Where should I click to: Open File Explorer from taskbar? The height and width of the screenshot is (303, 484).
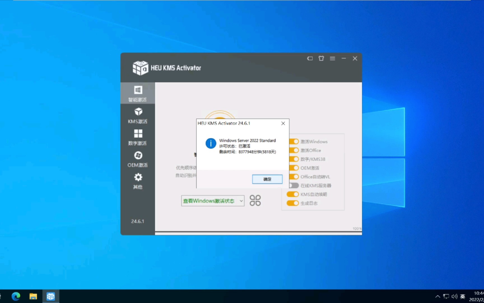[33, 296]
